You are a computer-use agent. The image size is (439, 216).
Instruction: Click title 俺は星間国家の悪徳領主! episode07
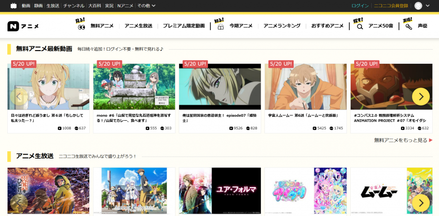coord(219,118)
